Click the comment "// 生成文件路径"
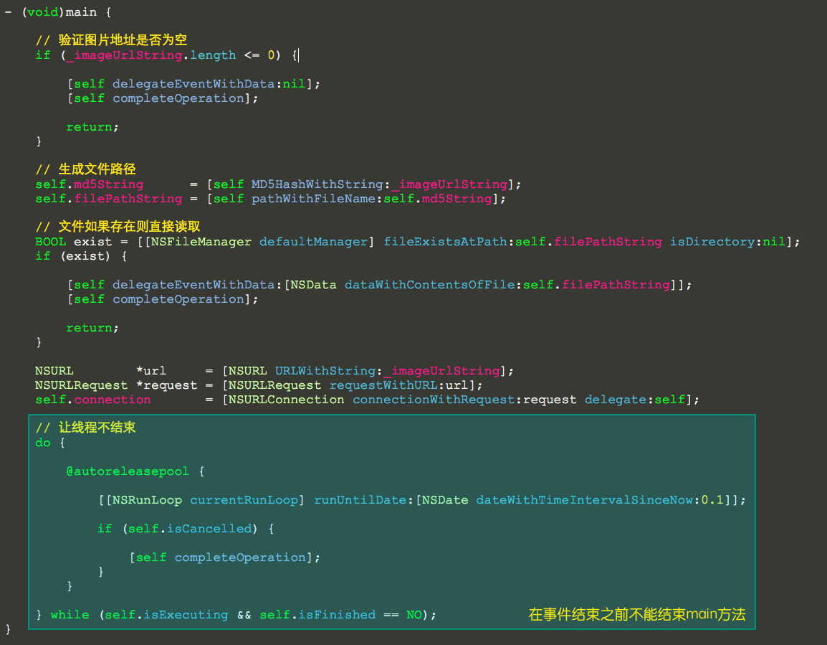Screen dimensions: 827x645 (85, 169)
